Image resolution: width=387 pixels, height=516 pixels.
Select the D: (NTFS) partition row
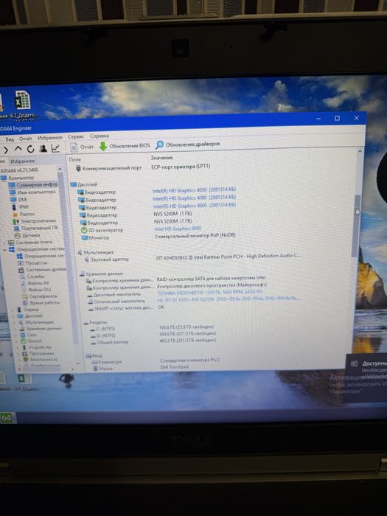pyautogui.click(x=103, y=335)
